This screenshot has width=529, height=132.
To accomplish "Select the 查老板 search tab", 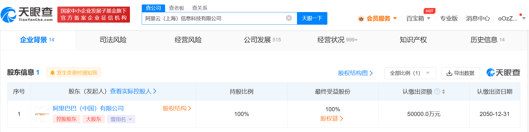I will click(176, 8).
